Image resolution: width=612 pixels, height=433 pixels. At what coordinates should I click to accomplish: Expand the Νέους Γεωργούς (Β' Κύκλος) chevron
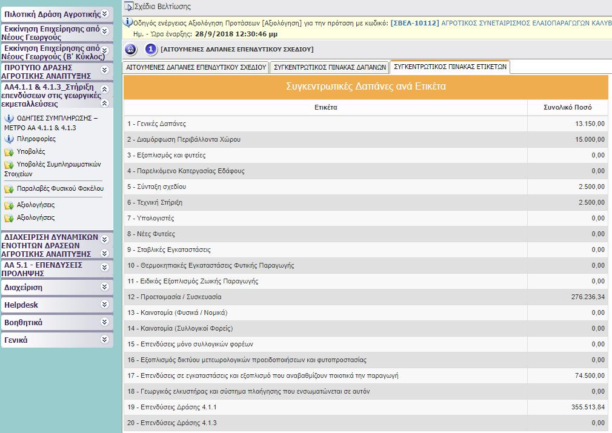(105, 51)
